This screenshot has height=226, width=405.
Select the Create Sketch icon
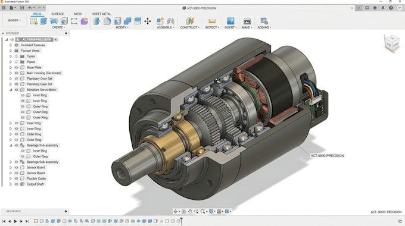point(34,21)
